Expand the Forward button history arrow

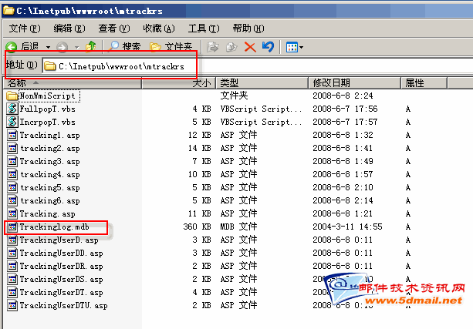point(76,47)
